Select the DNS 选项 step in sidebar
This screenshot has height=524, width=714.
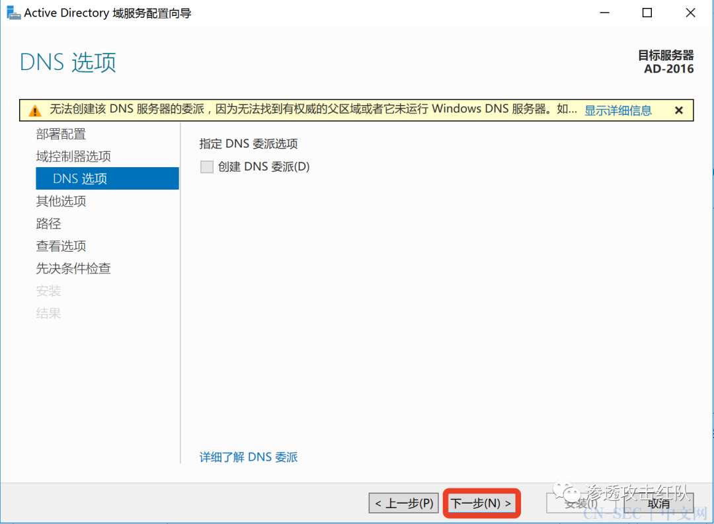point(108,178)
